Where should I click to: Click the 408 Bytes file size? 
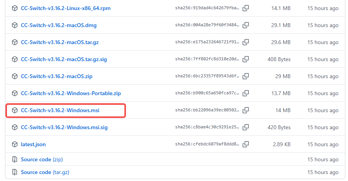279,60
